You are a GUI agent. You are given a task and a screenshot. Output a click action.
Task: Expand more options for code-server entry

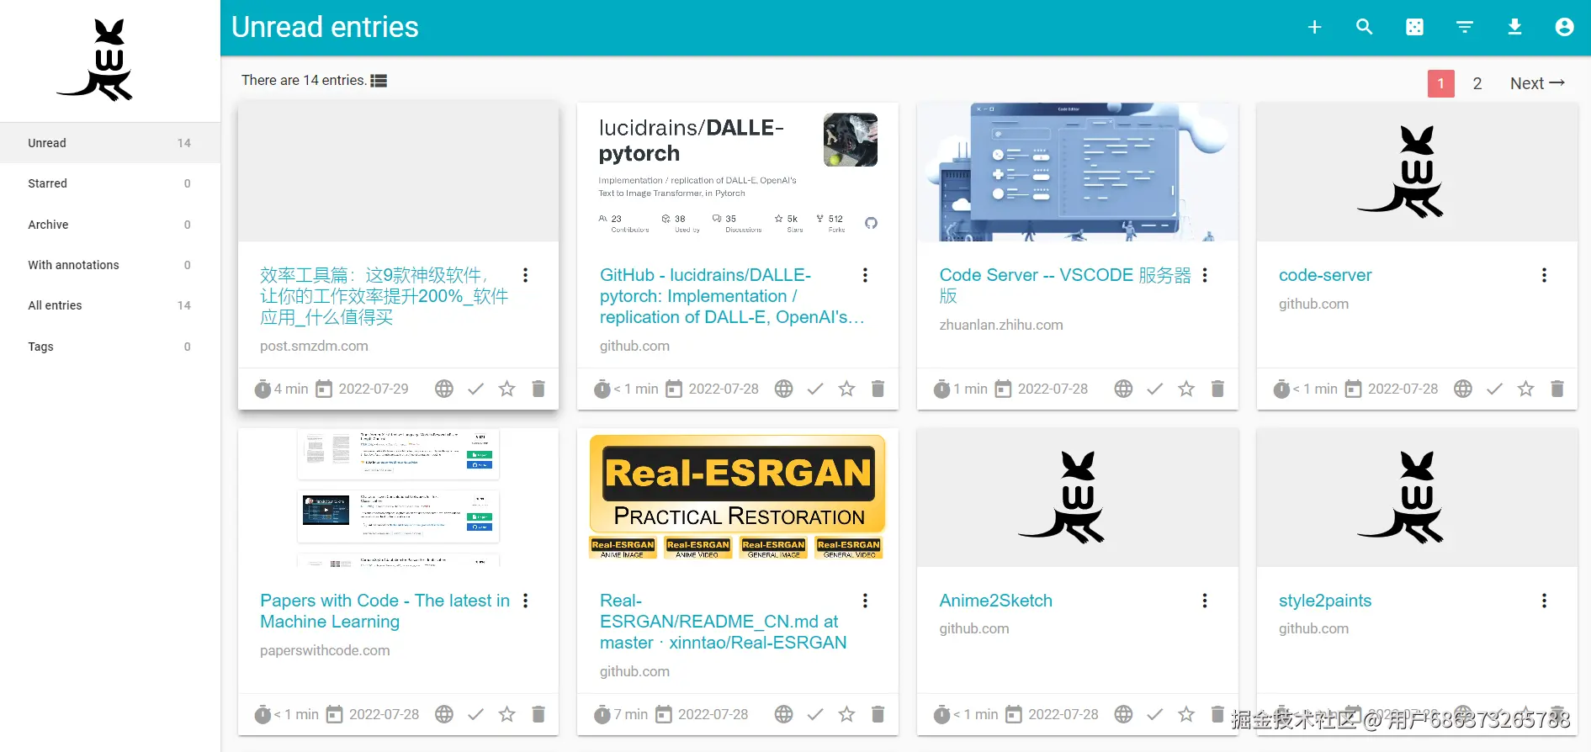click(x=1544, y=275)
